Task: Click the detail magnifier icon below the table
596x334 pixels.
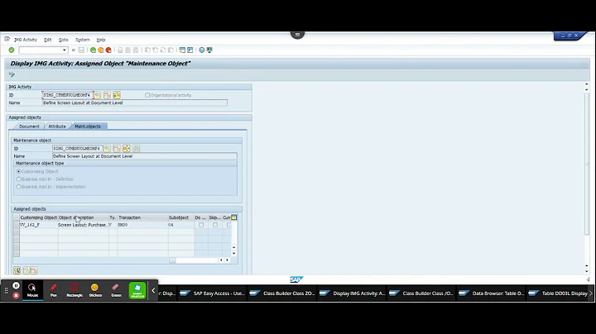Action: tap(17, 270)
